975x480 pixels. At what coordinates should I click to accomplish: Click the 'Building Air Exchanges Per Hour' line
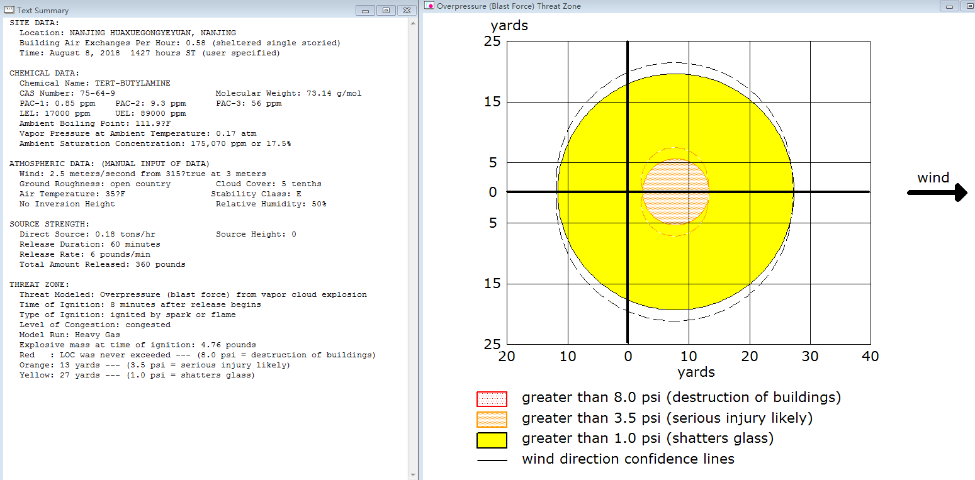[x=180, y=43]
